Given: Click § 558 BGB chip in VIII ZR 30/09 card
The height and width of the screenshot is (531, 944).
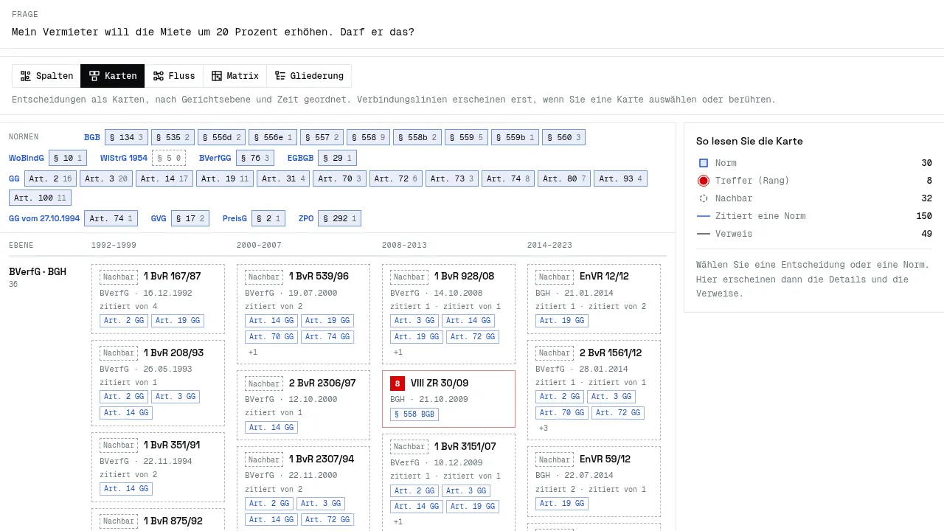Looking at the screenshot, I should (414, 414).
